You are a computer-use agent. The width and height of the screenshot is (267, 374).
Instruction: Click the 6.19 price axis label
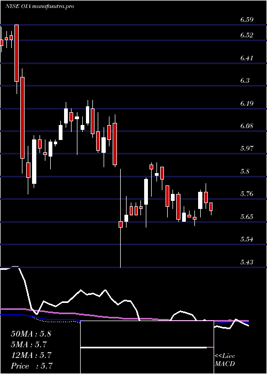(x=247, y=103)
